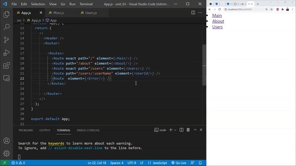Open the Run menu

tap(72, 4)
